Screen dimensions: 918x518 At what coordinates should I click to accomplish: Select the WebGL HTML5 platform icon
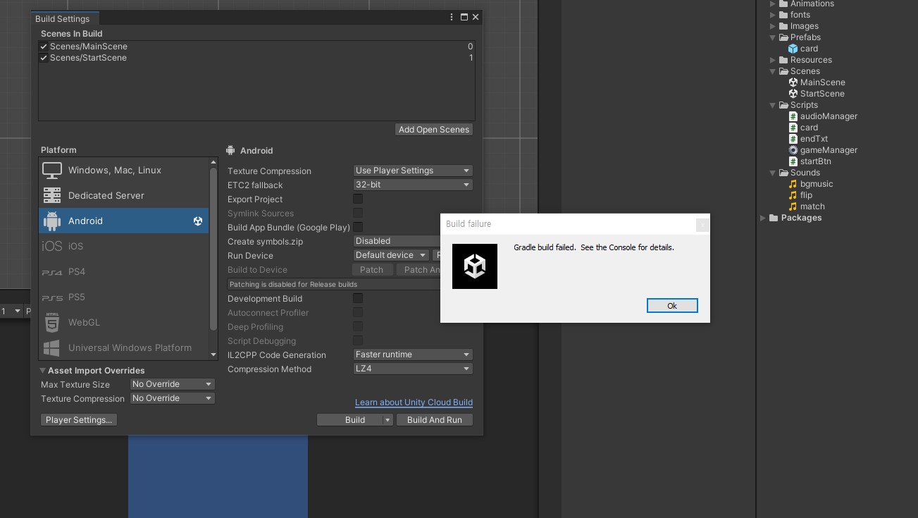click(x=52, y=322)
